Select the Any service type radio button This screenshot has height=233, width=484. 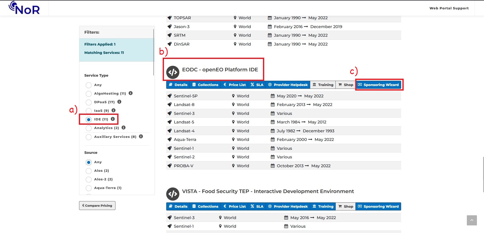89,85
